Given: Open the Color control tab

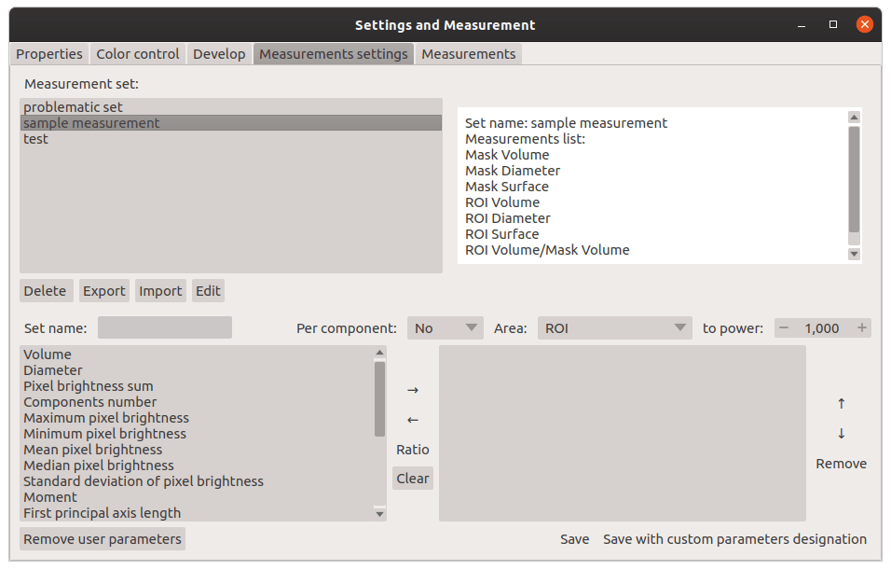Looking at the screenshot, I should 138,54.
